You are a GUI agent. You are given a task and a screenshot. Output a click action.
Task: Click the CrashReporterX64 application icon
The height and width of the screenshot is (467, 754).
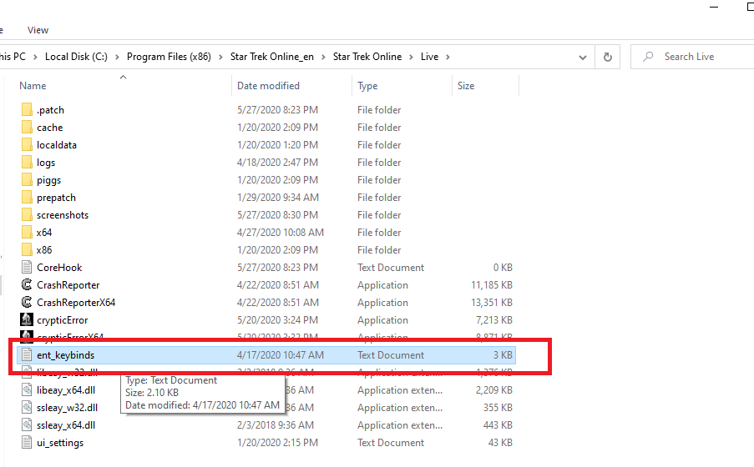(x=27, y=302)
